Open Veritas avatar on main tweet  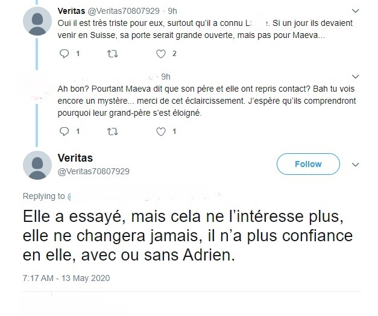click(36, 165)
